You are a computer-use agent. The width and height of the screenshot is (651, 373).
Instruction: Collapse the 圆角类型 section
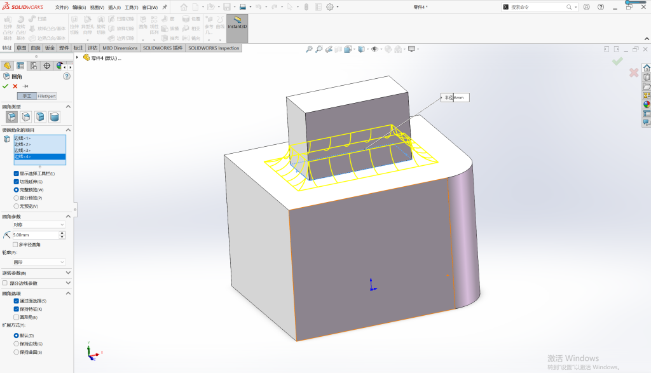(x=68, y=107)
